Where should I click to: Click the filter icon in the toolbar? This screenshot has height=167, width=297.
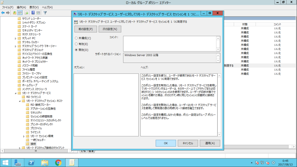[45, 12]
